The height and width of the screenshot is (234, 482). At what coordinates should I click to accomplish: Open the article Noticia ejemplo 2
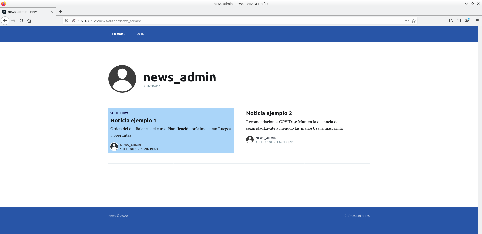[269, 113]
